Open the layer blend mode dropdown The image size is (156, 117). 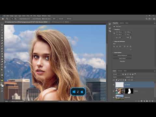tap(119, 77)
